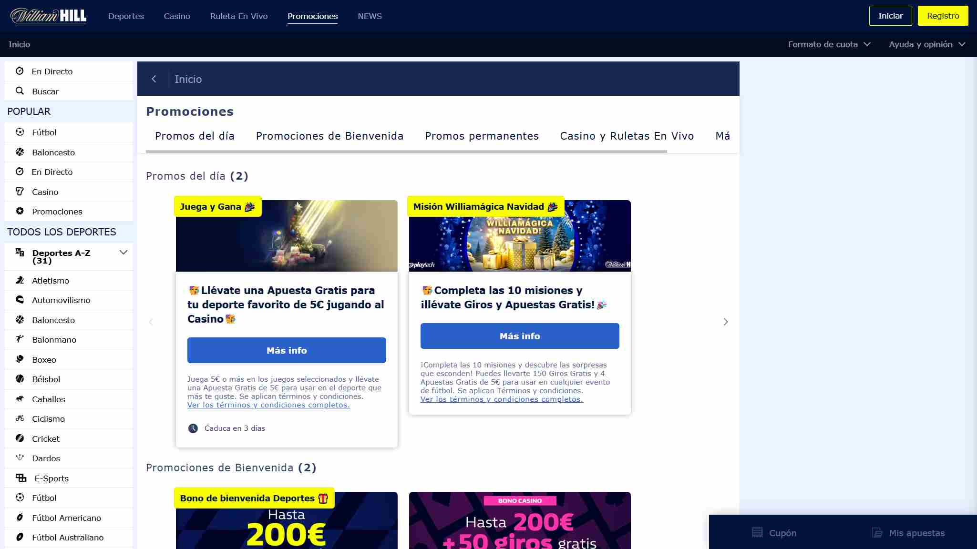Open NEWS in top navigation
977x549 pixels.
point(370,16)
